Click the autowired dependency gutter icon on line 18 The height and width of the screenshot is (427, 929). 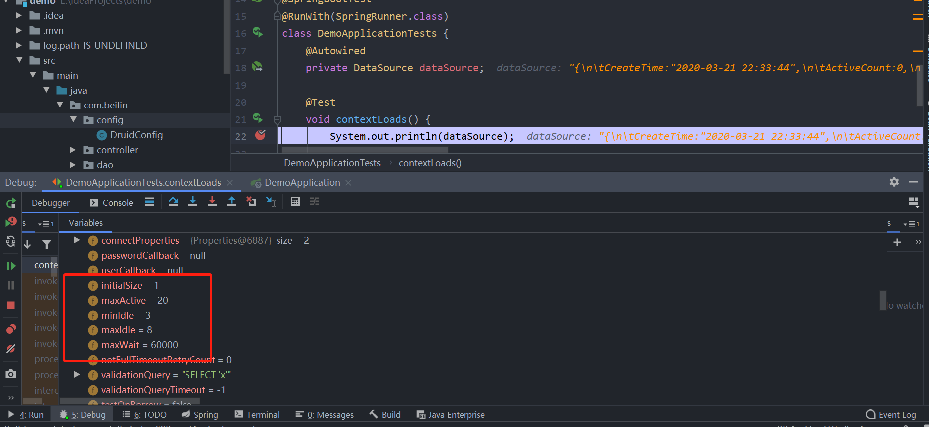pos(257,67)
